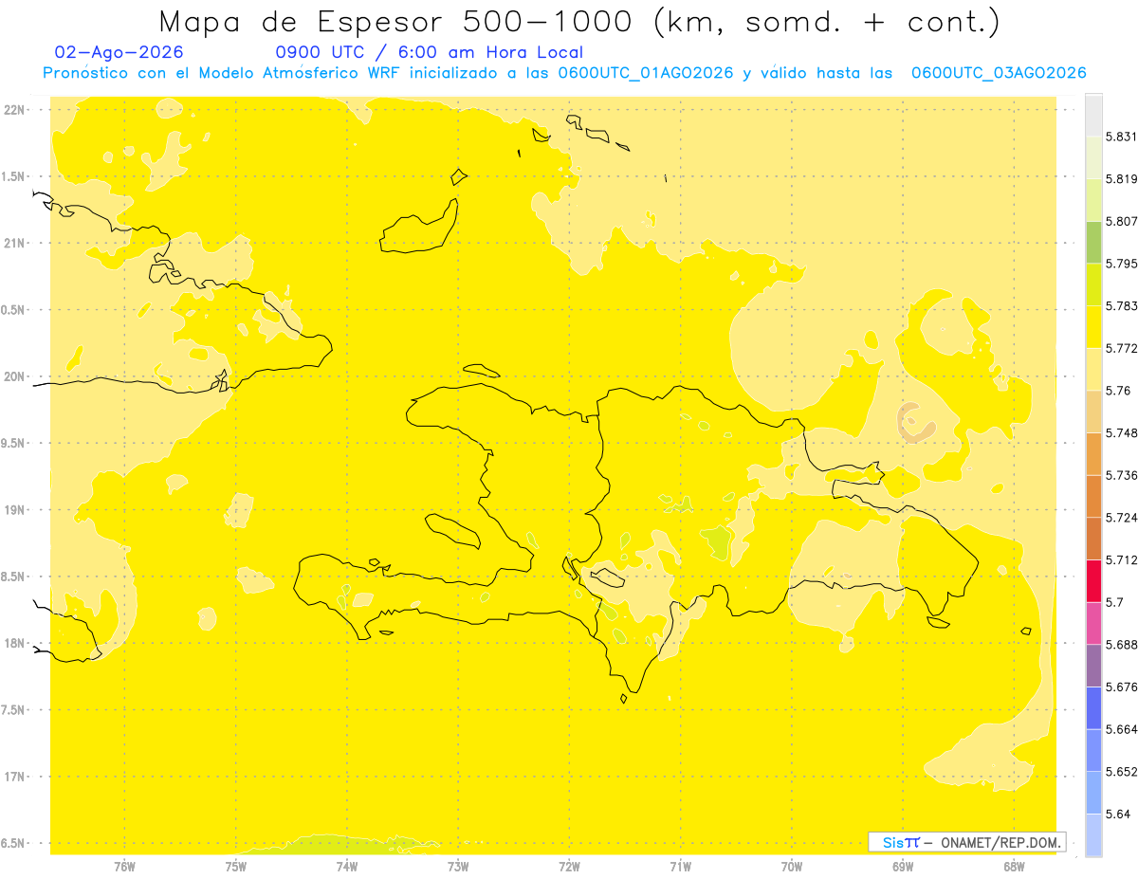Click the 76W longitude label
This screenshot has height=879, width=1138.
tap(125, 865)
